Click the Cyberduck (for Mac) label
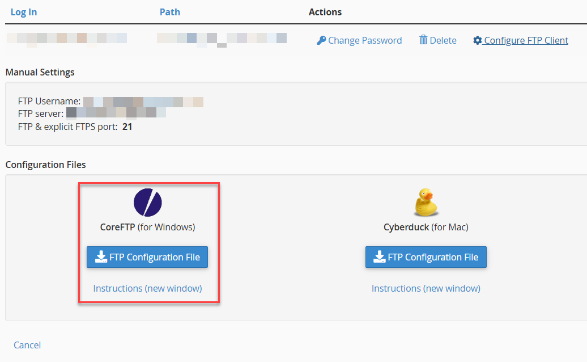This screenshot has height=362, width=587. (426, 227)
